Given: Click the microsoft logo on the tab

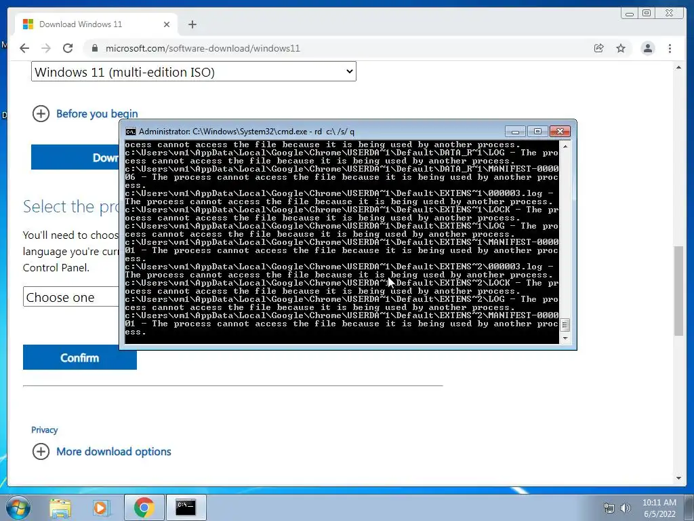Looking at the screenshot, I should click(x=28, y=24).
